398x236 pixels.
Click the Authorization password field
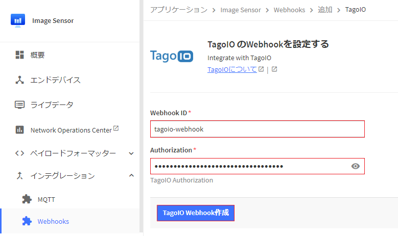[x=257, y=166]
